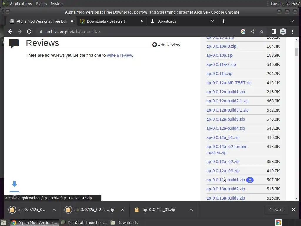301x226 pixels.
Task: Open the Applications menu
Action: (x=21, y=4)
